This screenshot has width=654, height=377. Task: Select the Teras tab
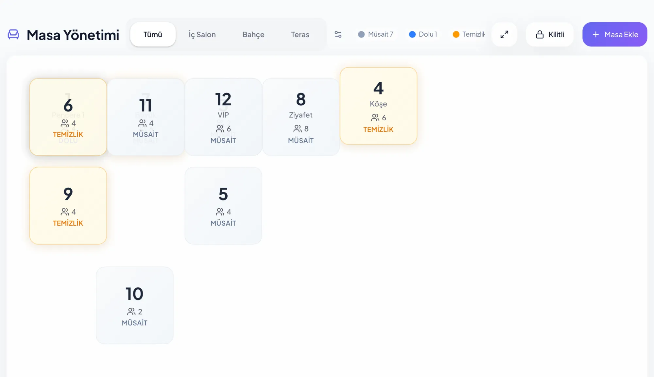pyautogui.click(x=300, y=34)
